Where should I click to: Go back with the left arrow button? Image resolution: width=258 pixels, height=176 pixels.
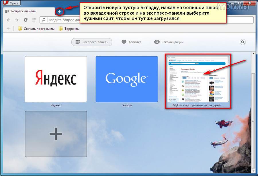pos(9,20)
